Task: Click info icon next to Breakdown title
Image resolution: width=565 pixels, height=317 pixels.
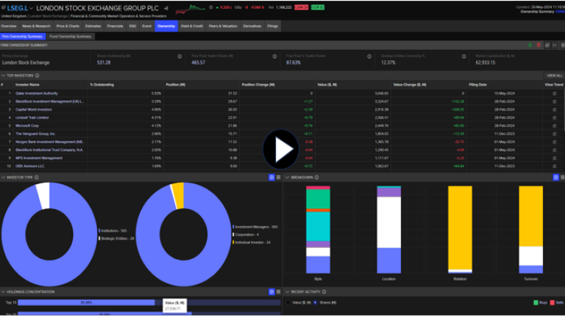Action: (x=318, y=178)
